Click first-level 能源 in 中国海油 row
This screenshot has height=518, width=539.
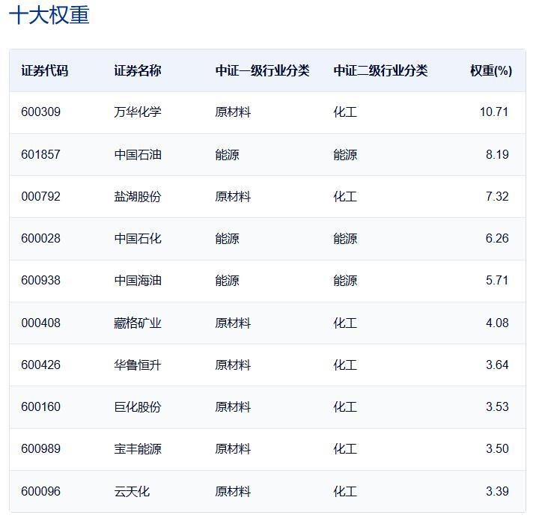[227, 280]
